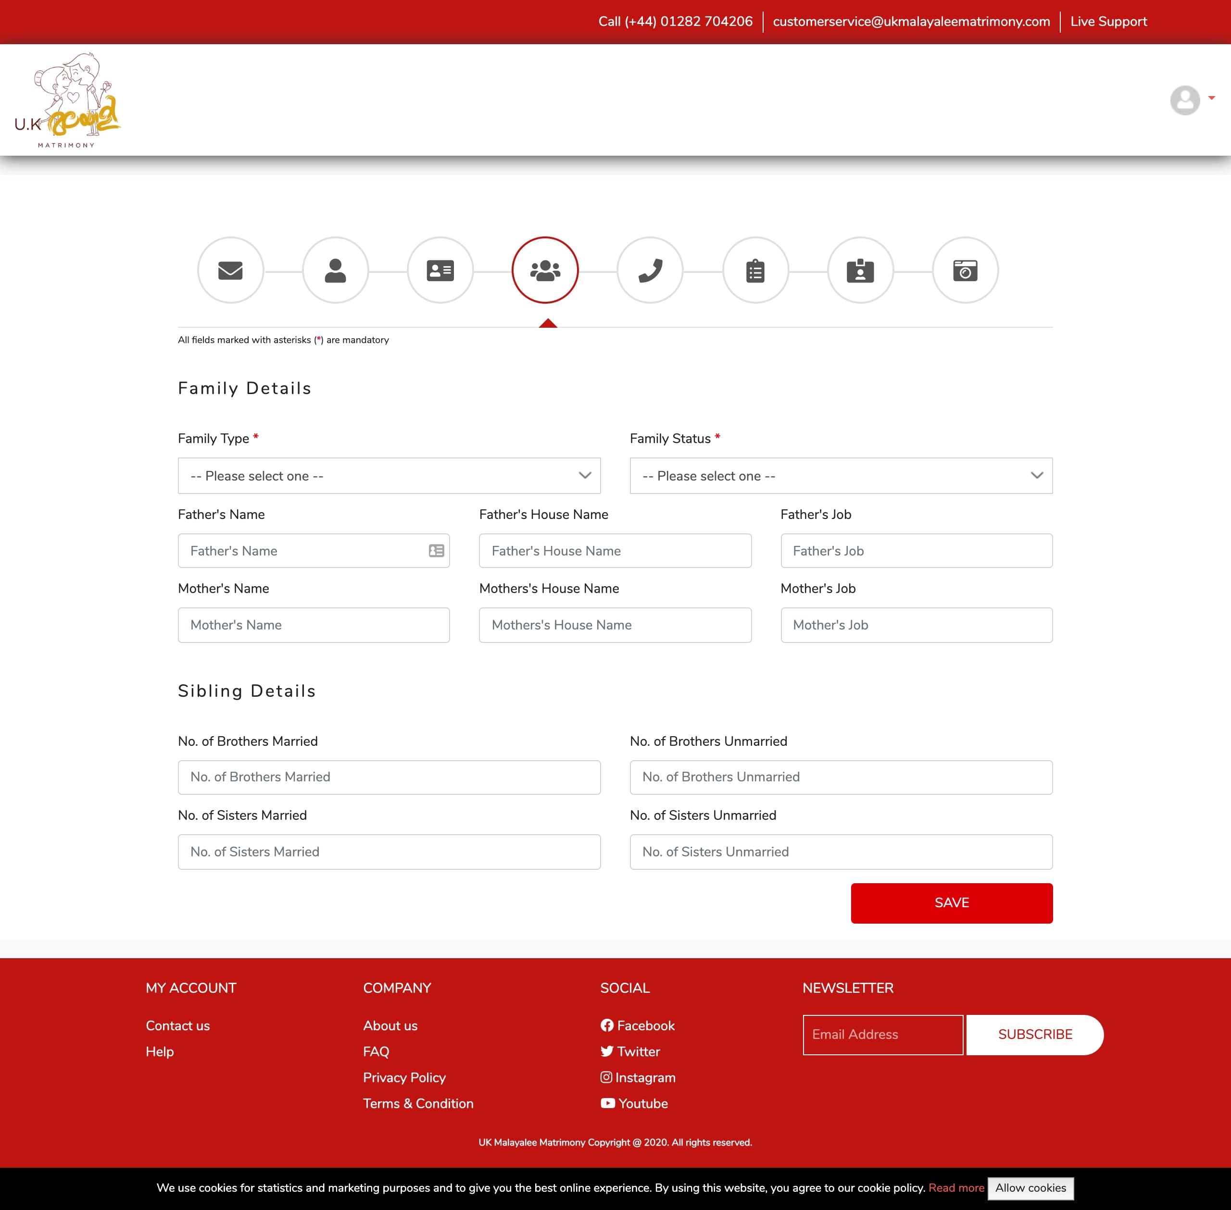This screenshot has height=1210, width=1231.
Task: Click the SAVE button
Action: 951,902
